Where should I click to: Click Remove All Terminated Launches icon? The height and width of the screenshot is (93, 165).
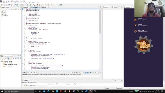pyautogui.click(x=77, y=73)
